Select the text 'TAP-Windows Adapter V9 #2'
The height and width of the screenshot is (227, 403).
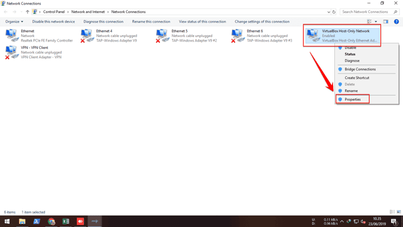pos(194,41)
